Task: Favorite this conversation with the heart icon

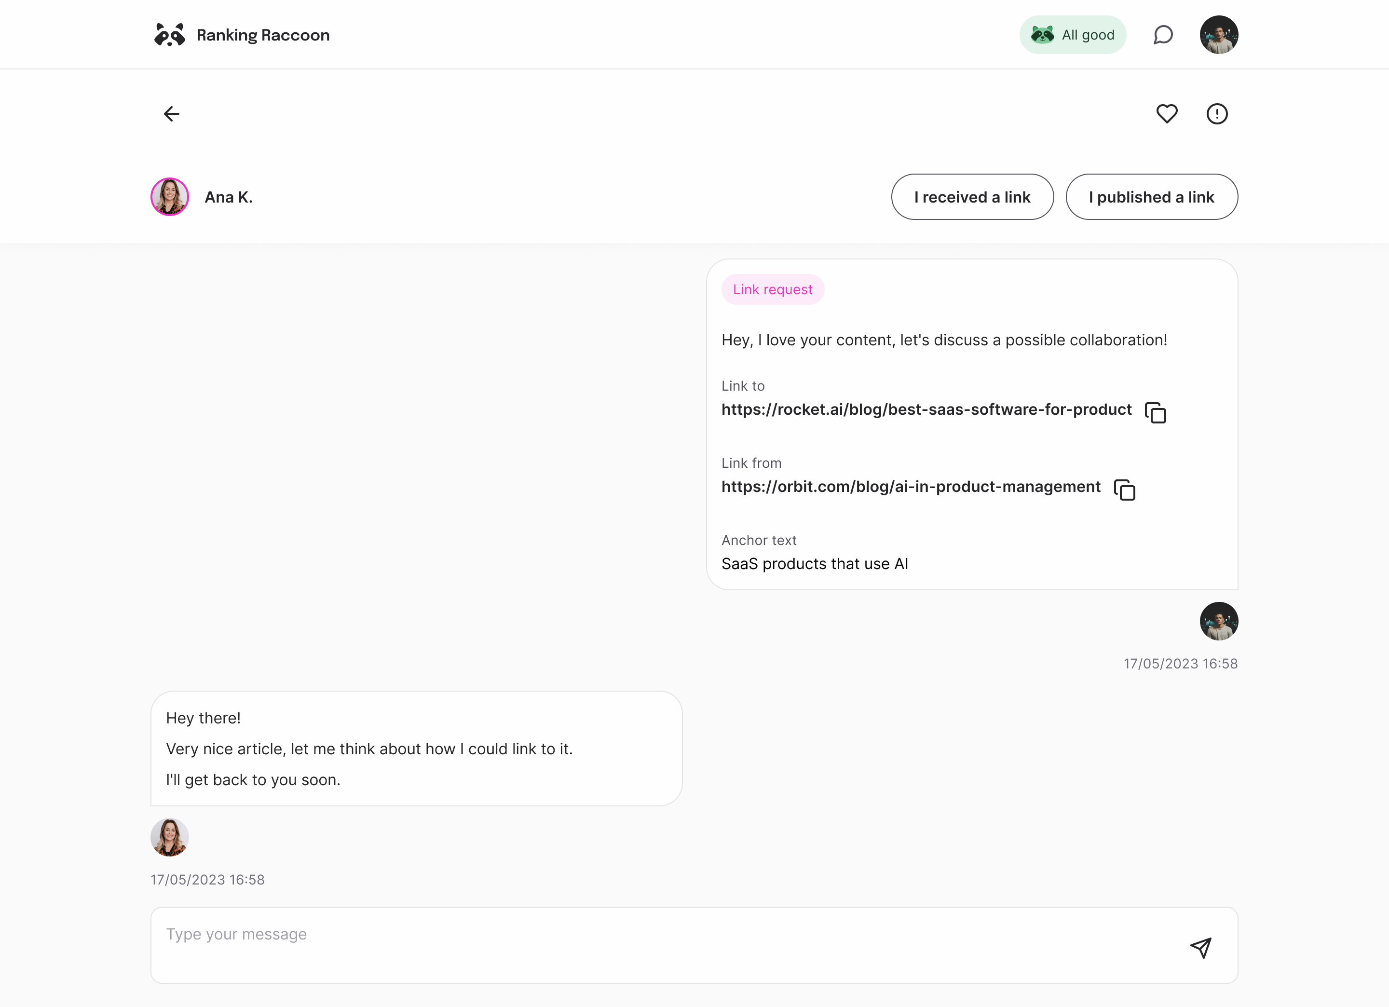Action: [x=1166, y=114]
